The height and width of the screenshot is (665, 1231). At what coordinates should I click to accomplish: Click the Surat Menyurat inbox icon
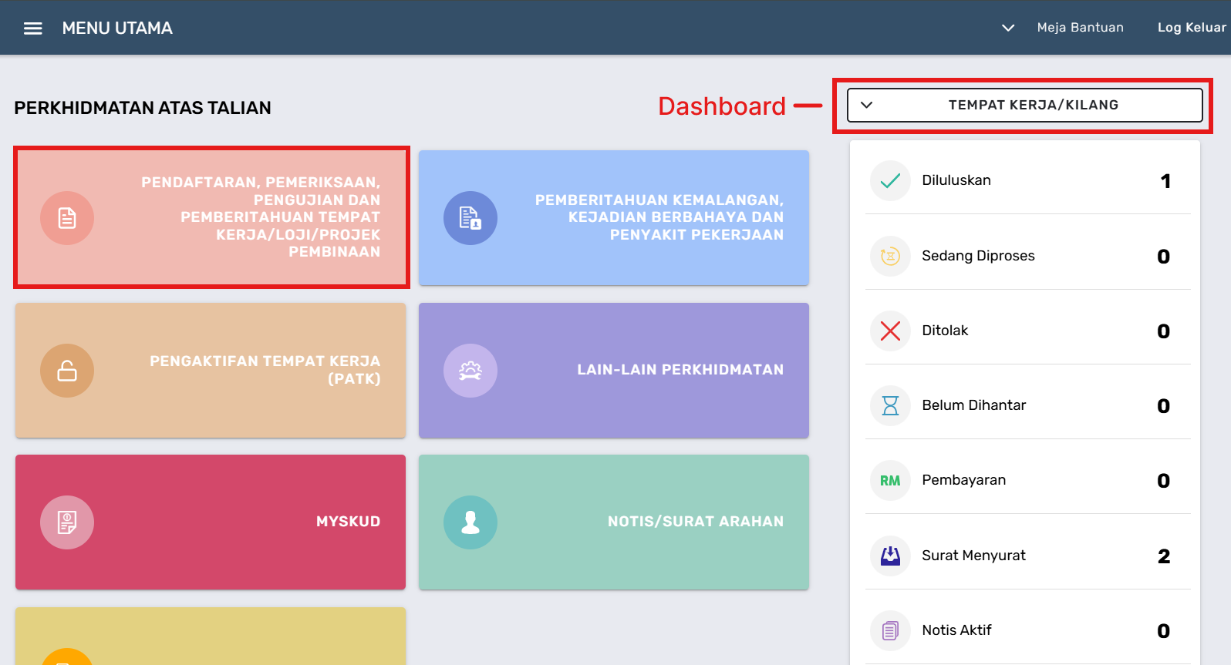(x=890, y=556)
